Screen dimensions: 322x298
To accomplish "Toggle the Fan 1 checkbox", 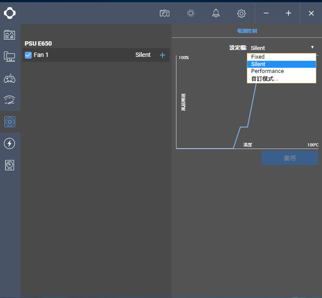I will (x=28, y=55).
